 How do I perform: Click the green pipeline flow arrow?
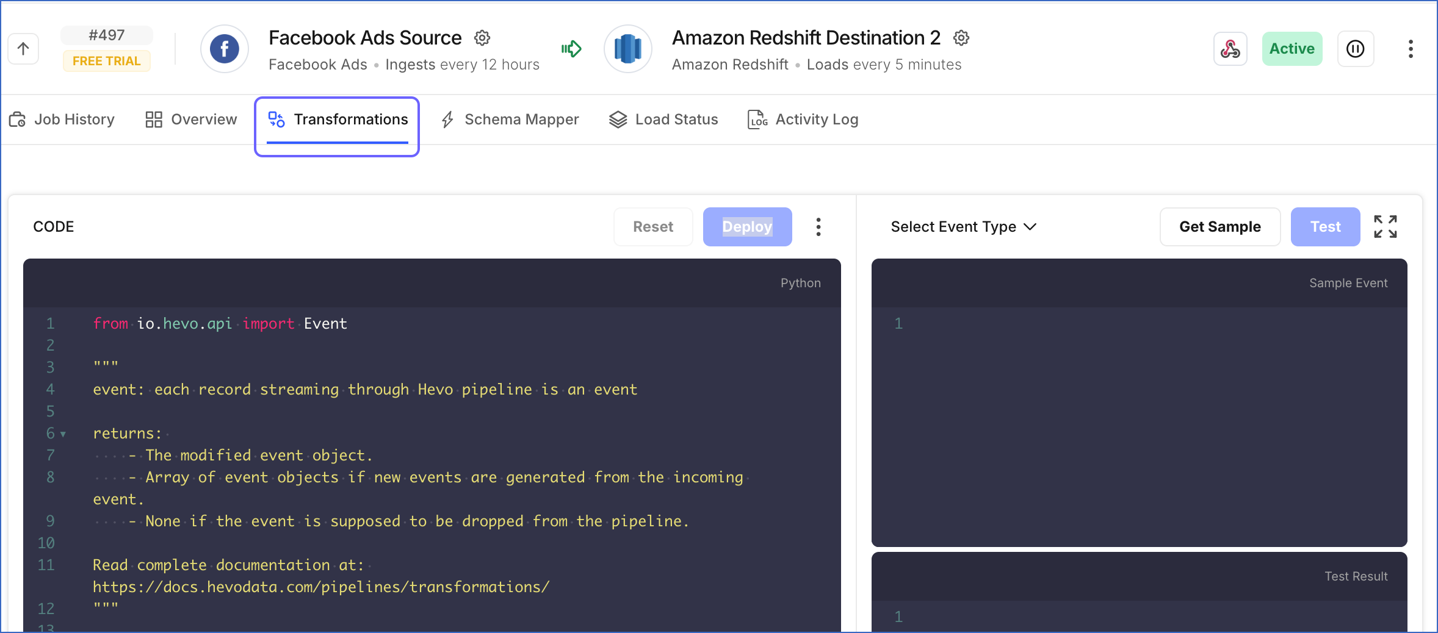click(571, 49)
